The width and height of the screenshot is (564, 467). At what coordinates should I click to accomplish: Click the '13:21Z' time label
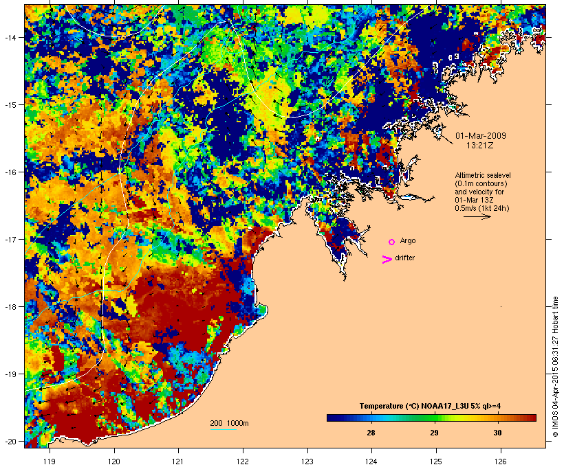pos(480,146)
